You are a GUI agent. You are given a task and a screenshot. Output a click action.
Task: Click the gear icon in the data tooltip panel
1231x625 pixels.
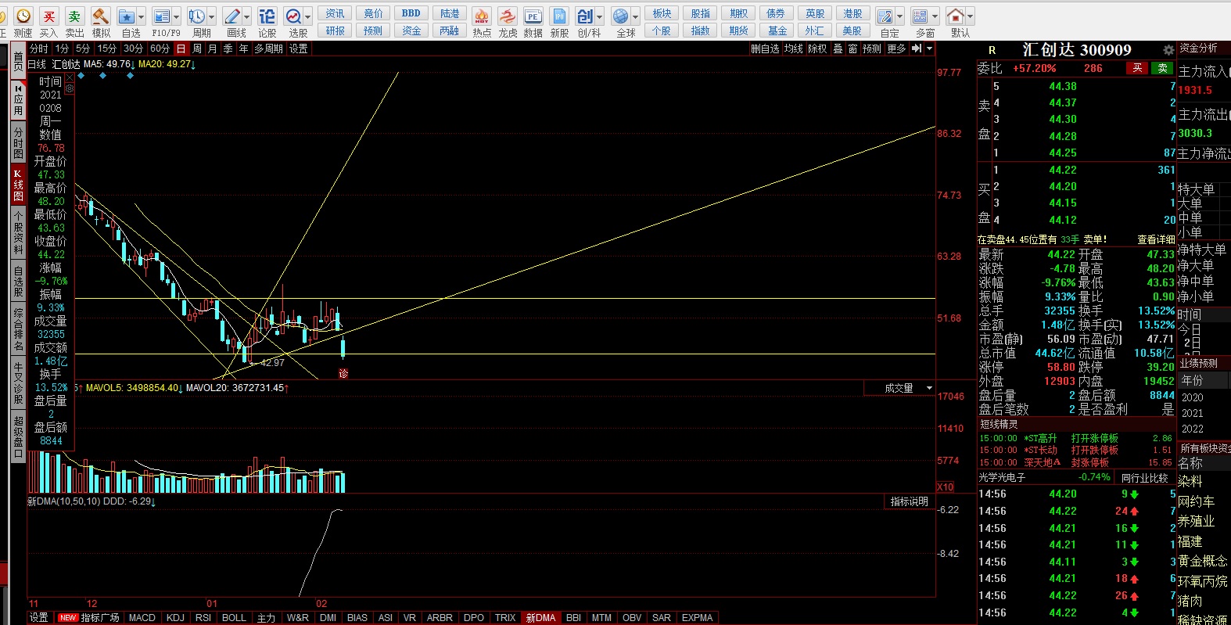(x=69, y=88)
